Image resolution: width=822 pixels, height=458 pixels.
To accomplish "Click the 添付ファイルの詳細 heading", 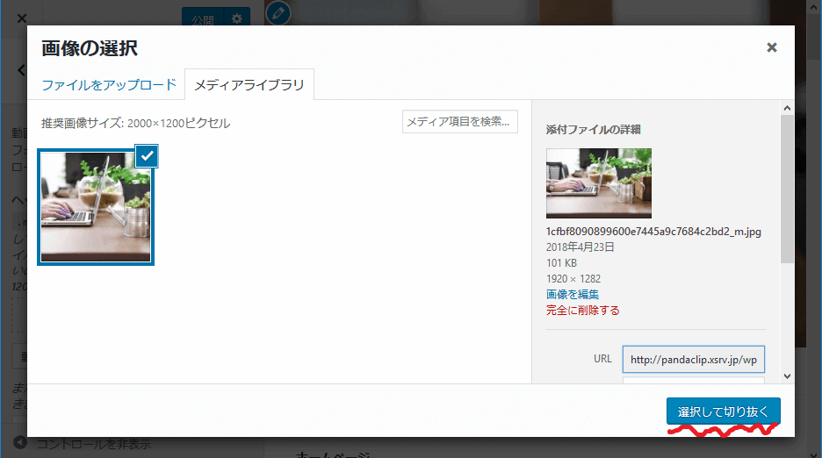I will tap(594, 130).
